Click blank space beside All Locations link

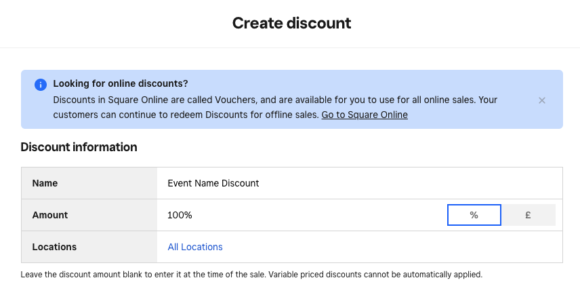[x=392, y=247]
